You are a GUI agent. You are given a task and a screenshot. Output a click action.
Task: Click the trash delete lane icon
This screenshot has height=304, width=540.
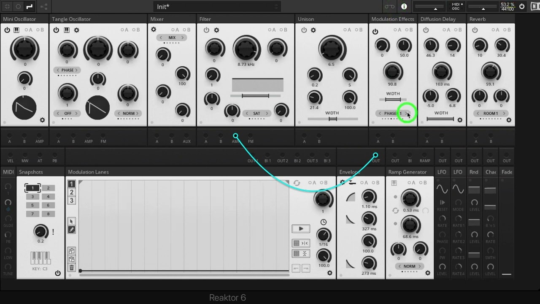click(71, 268)
